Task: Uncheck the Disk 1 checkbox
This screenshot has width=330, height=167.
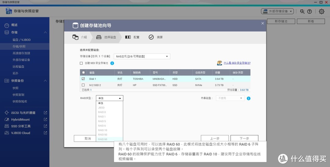Action: pyautogui.click(x=83, y=79)
